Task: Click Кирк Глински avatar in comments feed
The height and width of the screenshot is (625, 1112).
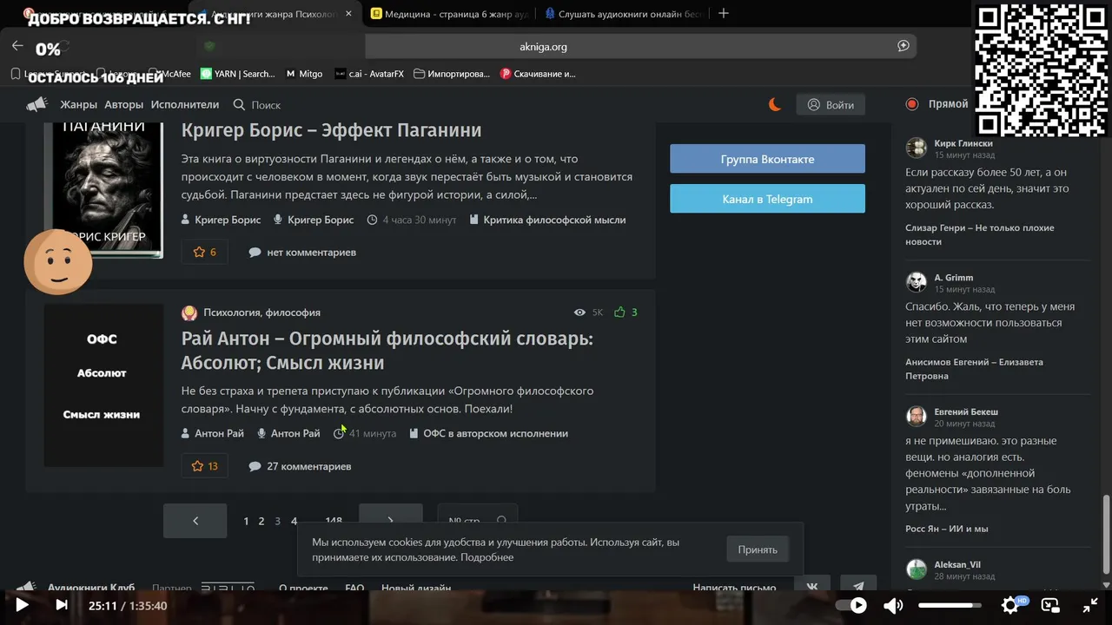Action: coord(917,148)
